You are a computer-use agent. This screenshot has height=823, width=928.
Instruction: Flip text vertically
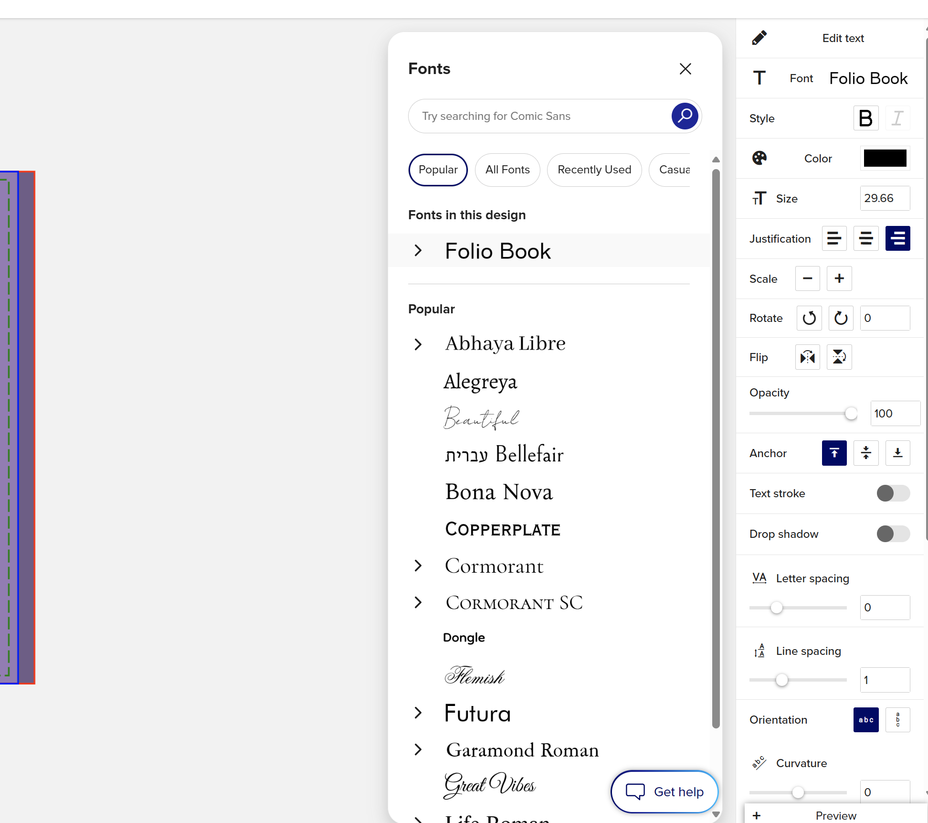click(839, 357)
